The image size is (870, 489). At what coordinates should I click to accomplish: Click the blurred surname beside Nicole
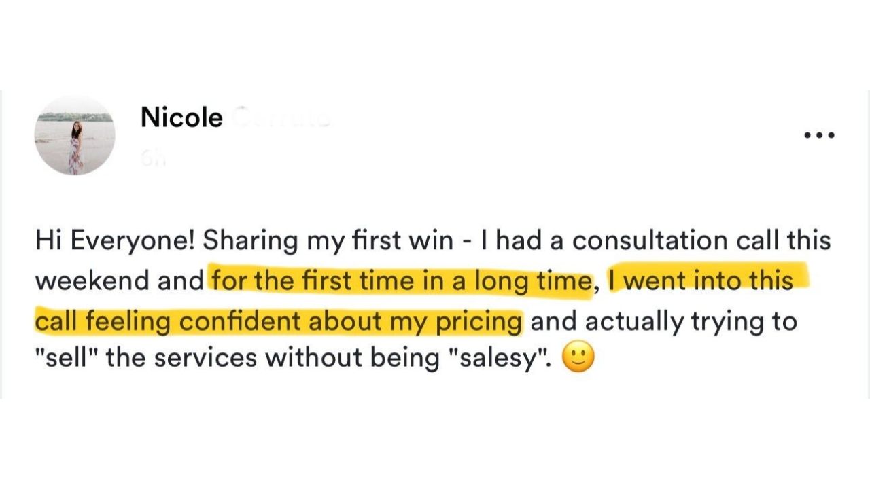tap(280, 118)
